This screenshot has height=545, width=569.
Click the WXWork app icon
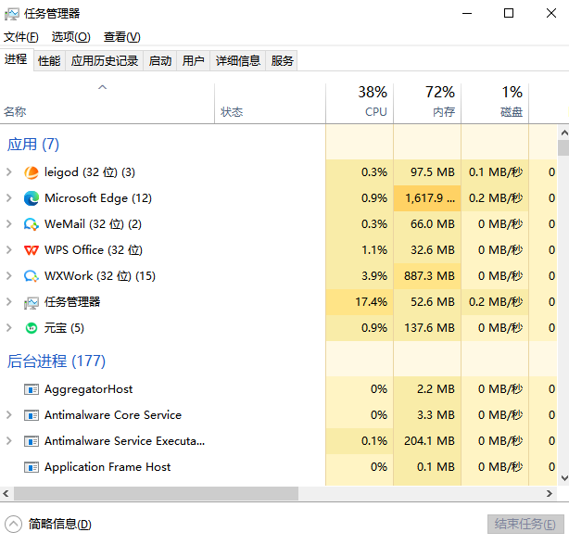point(32,276)
